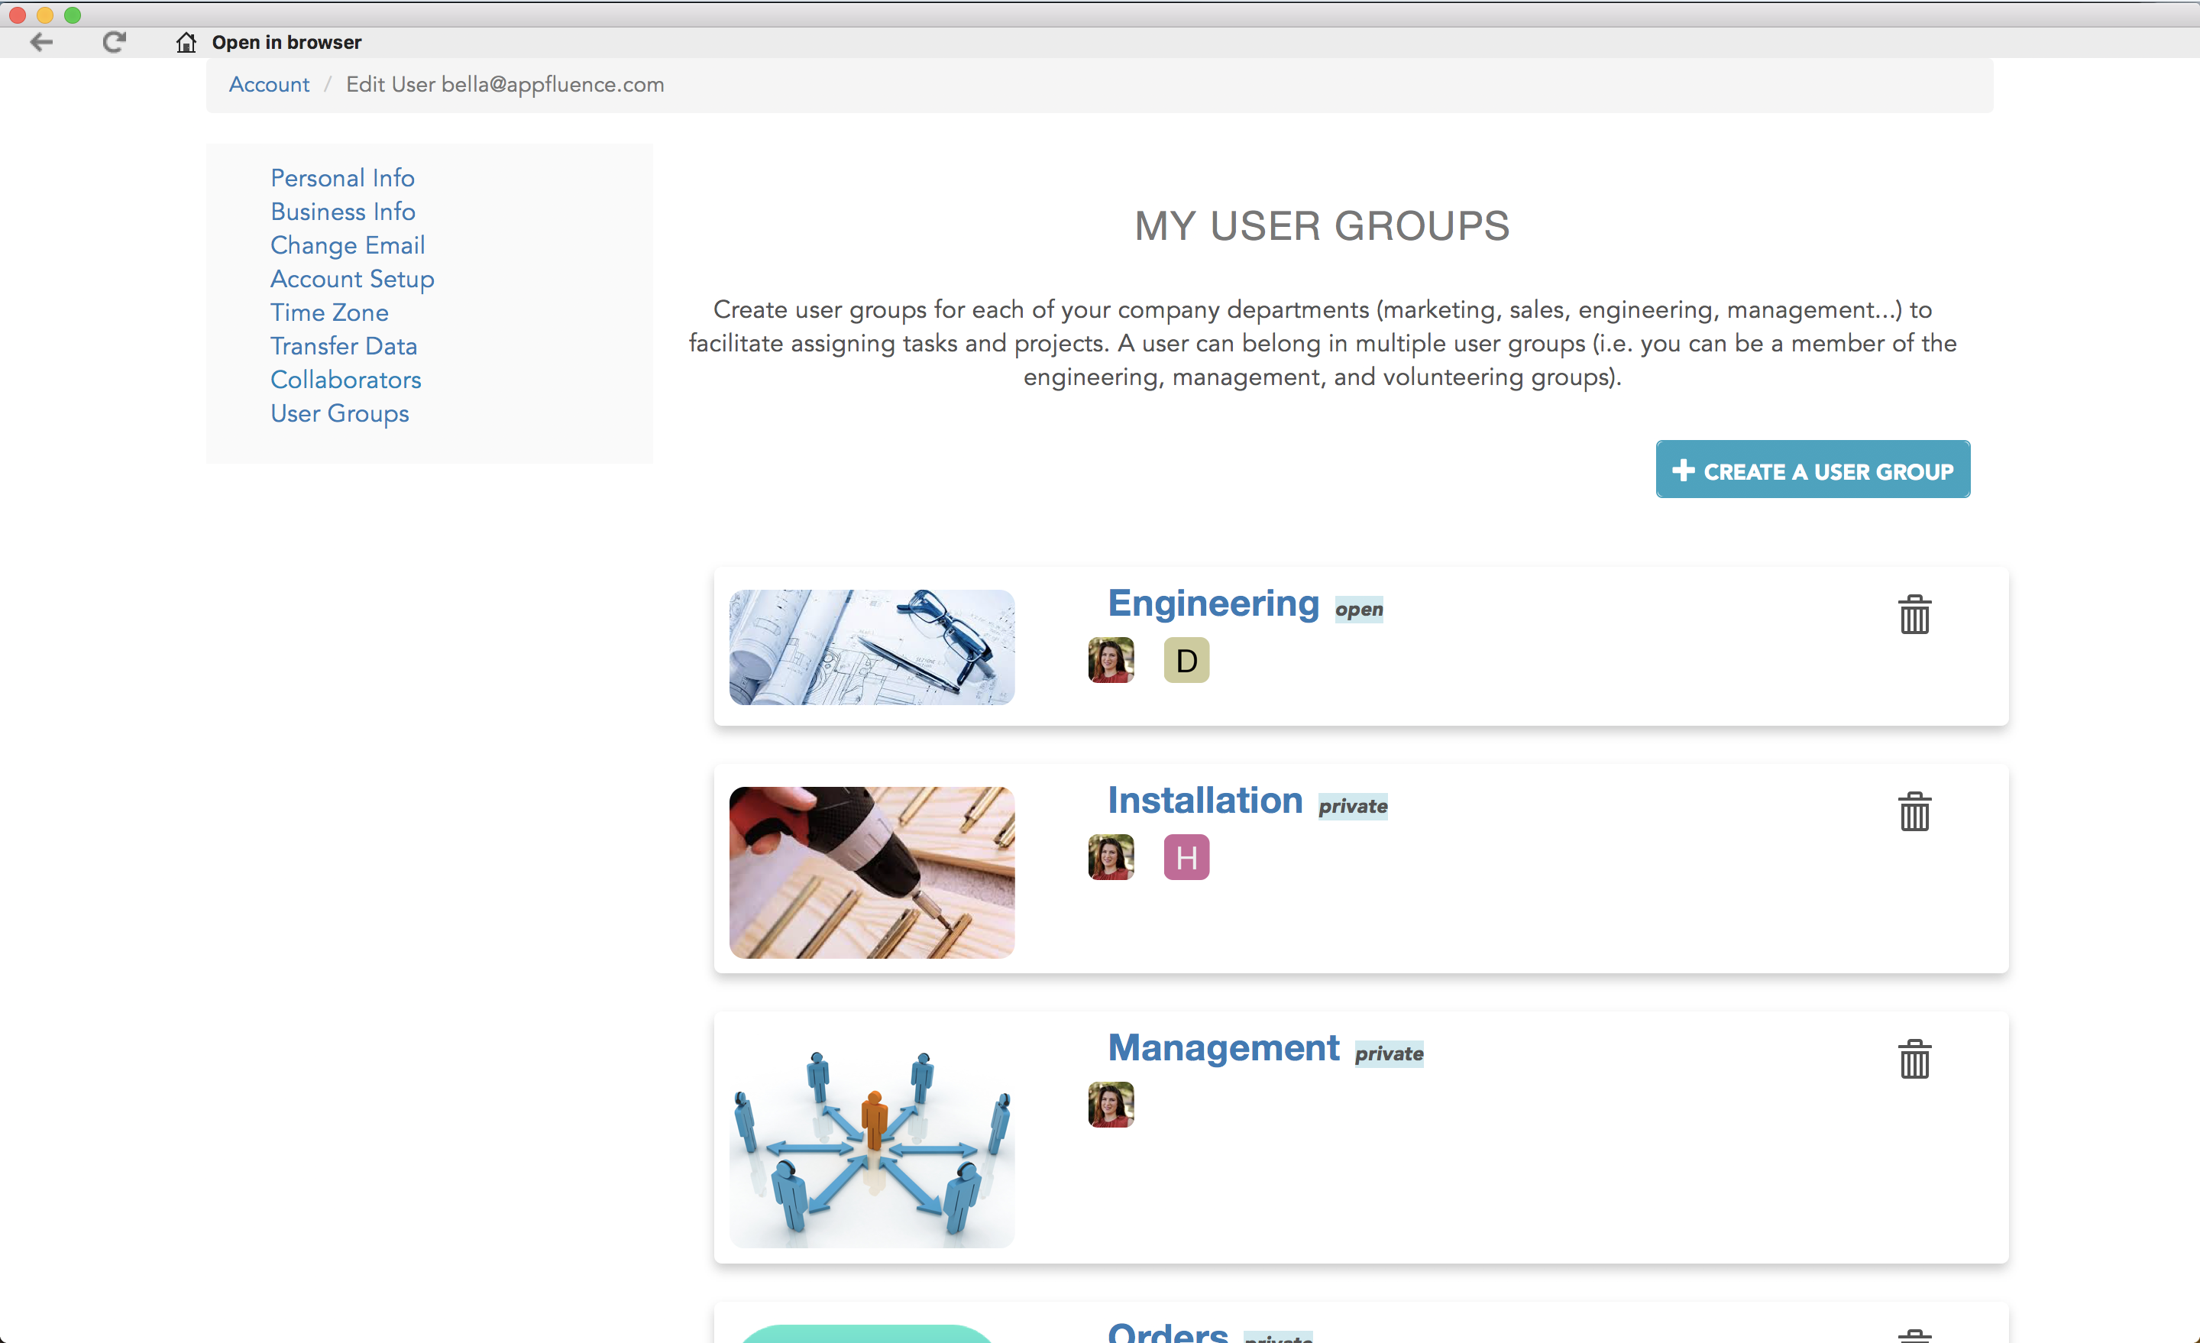Screen dimensions: 2200x1343
Task: Click the Create a User Group button
Action: coord(1812,470)
